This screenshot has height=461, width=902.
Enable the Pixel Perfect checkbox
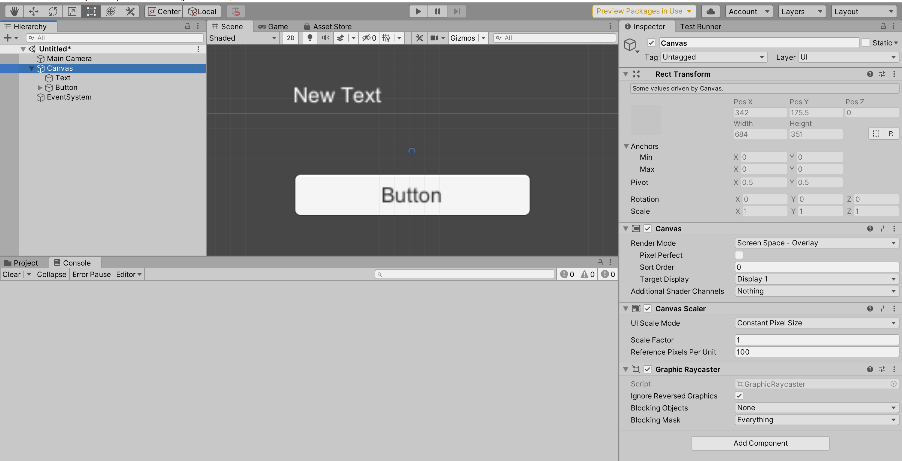[739, 255]
